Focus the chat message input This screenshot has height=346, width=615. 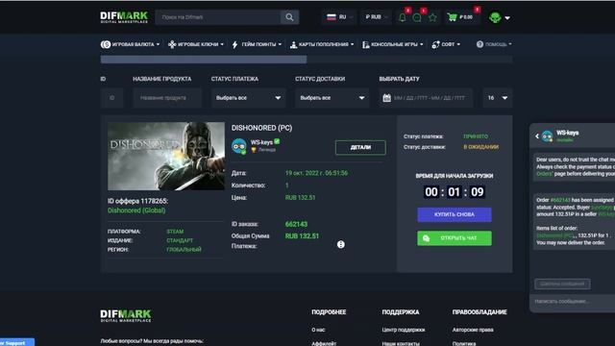click(x=573, y=301)
